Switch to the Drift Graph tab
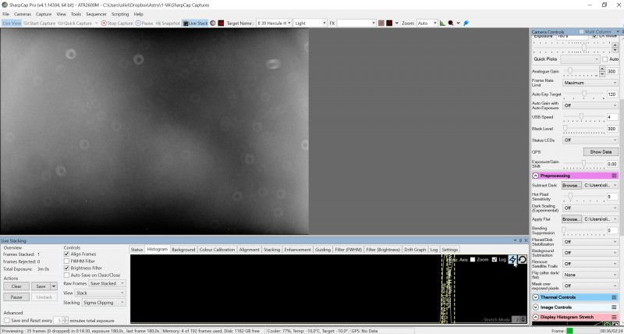 (x=415, y=250)
